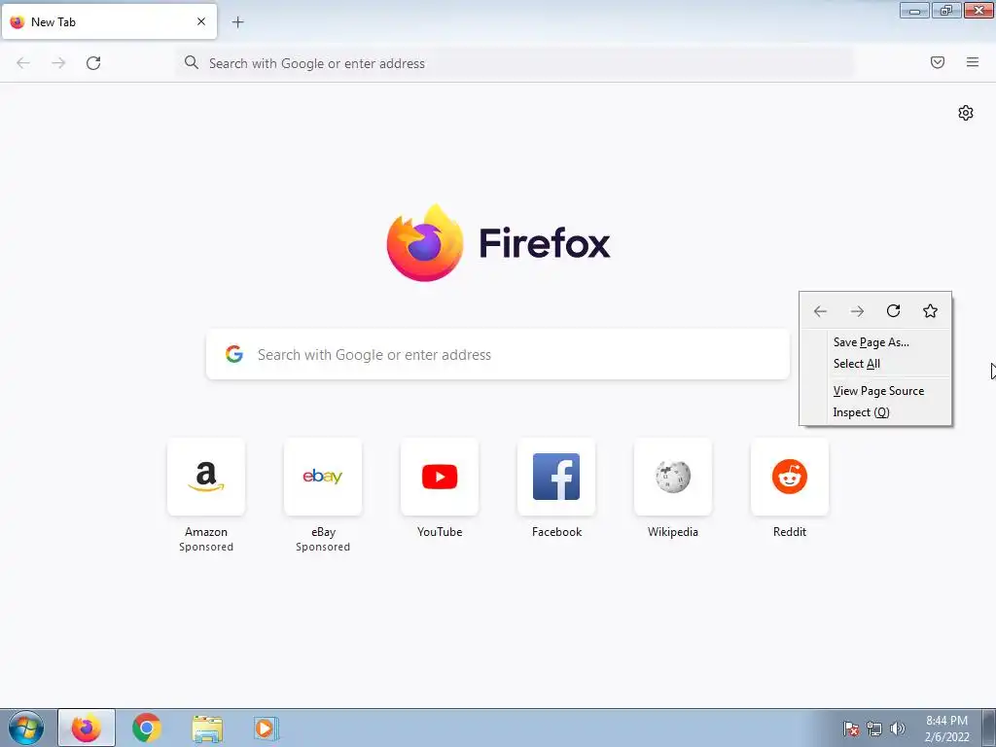Screen dimensions: 996x747
Task: Open the Firefox hamburger application menu
Action: pyautogui.click(x=973, y=62)
